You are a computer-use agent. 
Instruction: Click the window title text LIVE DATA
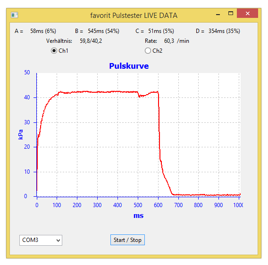pos(161,16)
